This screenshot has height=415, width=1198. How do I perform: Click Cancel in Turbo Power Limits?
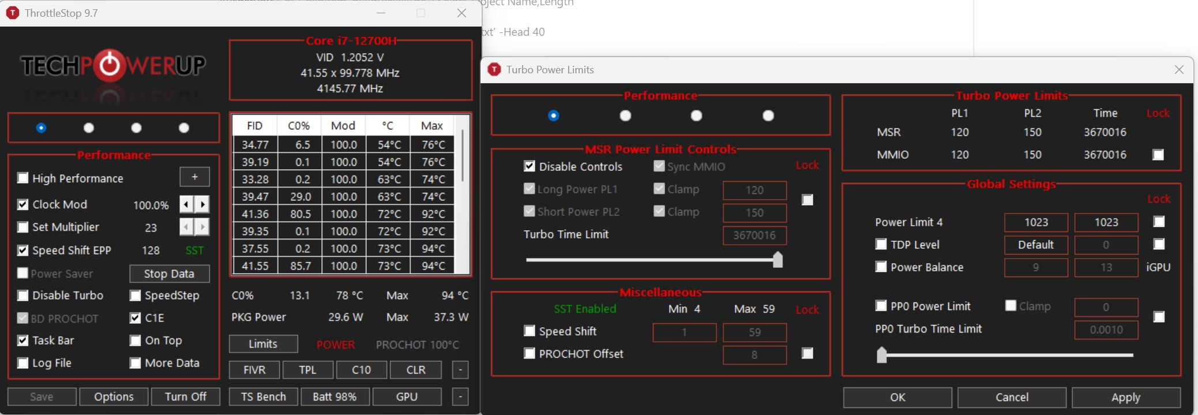[1012, 397]
